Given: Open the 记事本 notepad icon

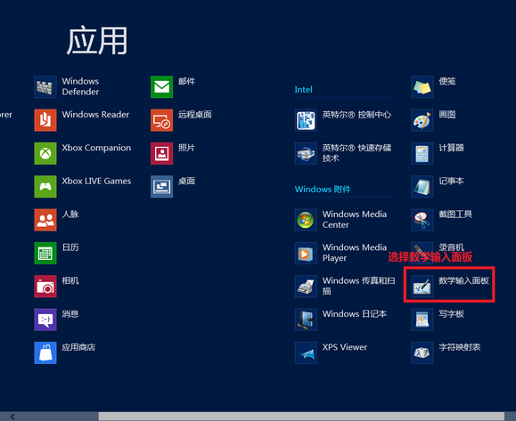Looking at the screenshot, I should 422,186.
